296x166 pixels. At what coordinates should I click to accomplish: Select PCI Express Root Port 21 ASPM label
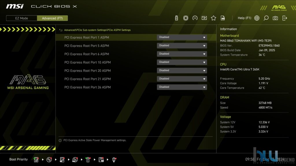88,79
